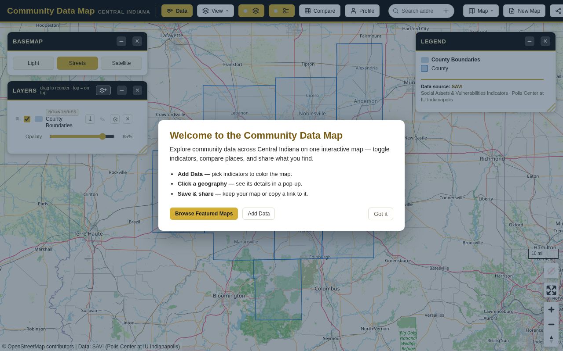The width and height of the screenshot is (563, 351).
Task: Click the County legend symbol
Action: (x=424, y=68)
